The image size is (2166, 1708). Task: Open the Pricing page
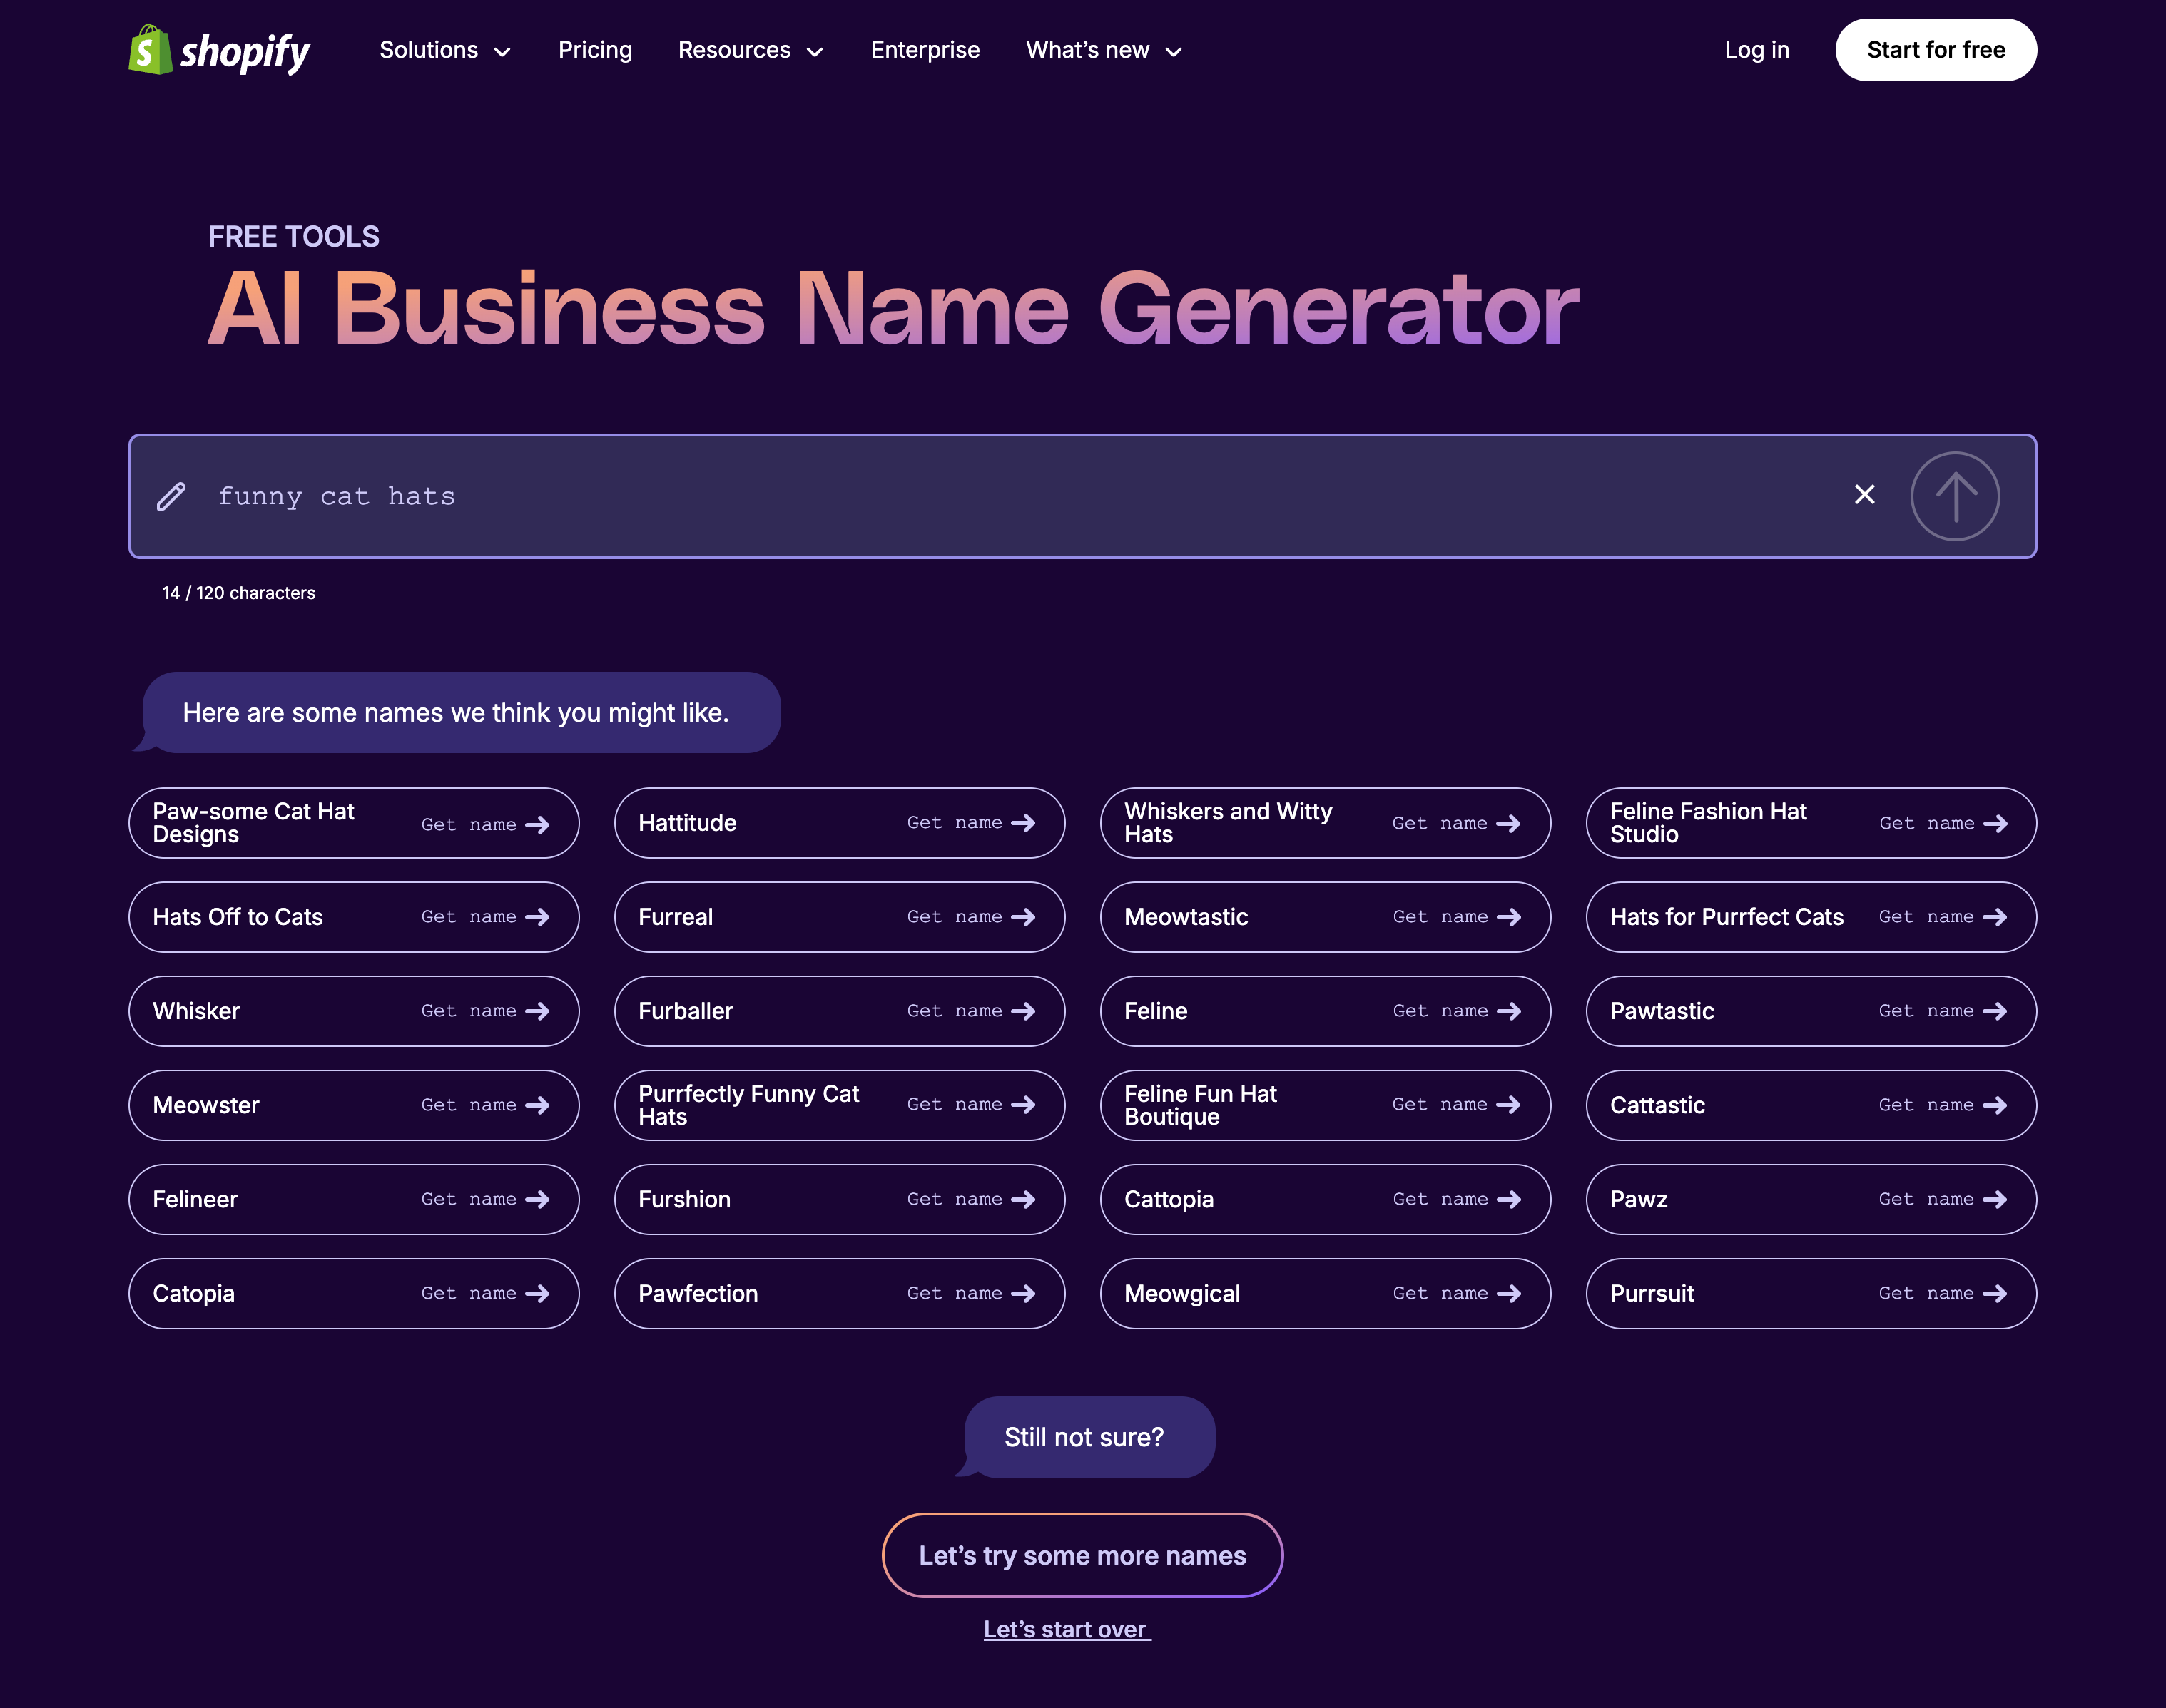(x=595, y=50)
